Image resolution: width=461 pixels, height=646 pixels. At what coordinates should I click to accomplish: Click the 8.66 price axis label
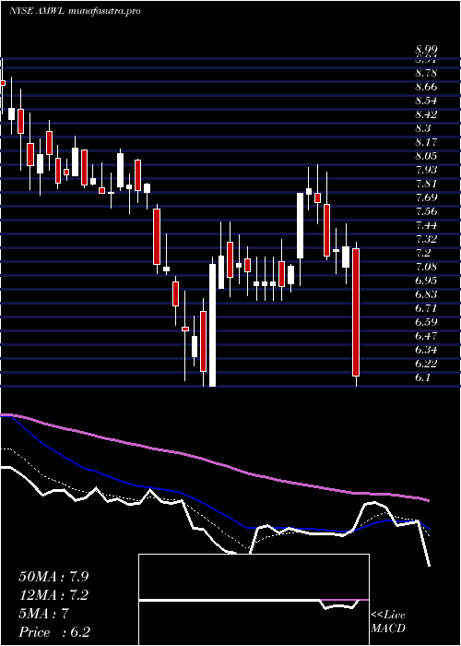click(426, 87)
